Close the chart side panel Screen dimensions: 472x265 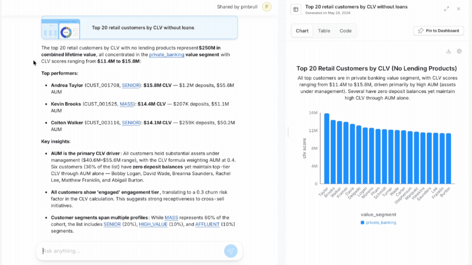[458, 9]
